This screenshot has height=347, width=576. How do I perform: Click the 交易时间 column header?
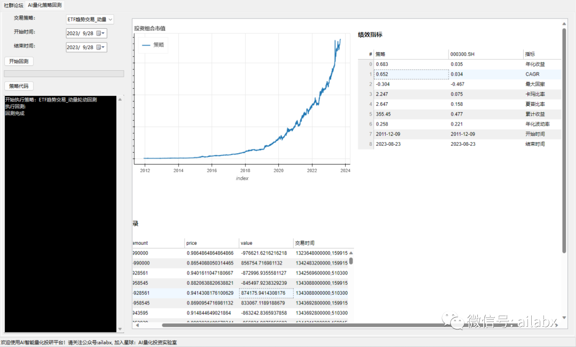click(323, 243)
